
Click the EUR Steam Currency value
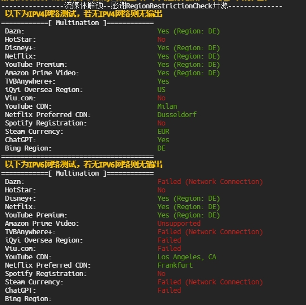164,132
